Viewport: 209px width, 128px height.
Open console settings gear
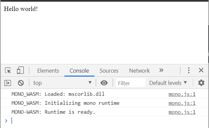201,83
